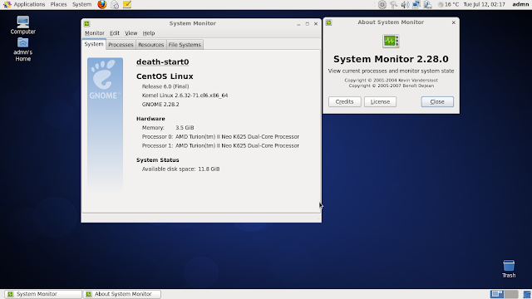Click the GNOME 2.28.2 line

(x=160, y=105)
